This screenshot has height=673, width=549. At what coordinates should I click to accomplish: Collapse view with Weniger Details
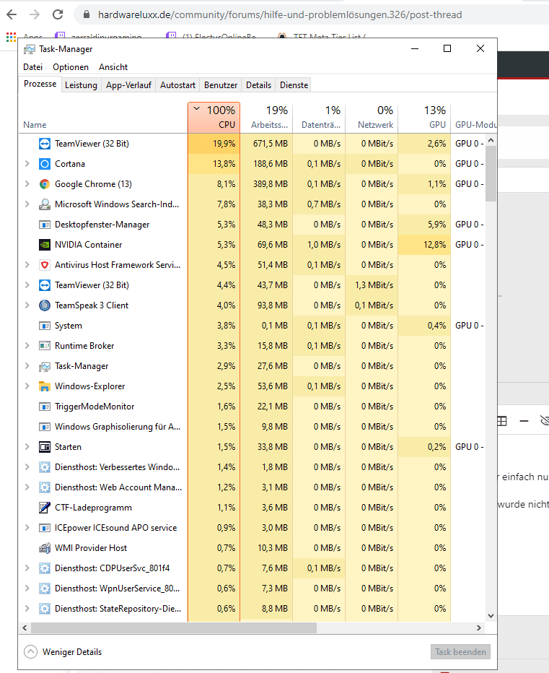[x=63, y=652]
